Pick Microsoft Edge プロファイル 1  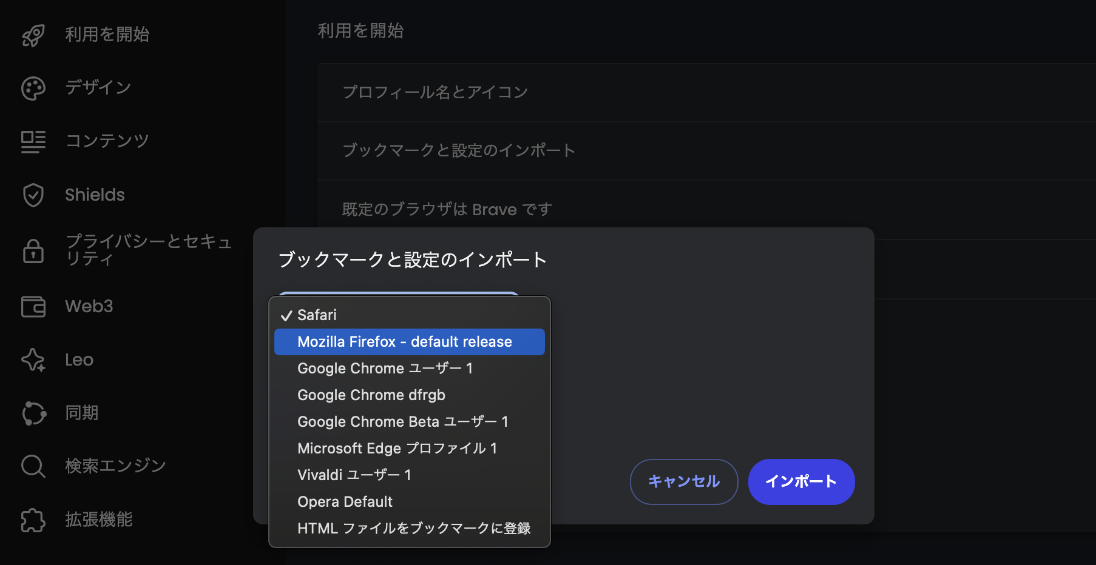(410, 449)
